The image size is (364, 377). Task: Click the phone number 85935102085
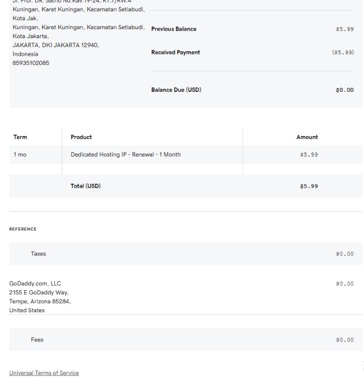click(31, 63)
